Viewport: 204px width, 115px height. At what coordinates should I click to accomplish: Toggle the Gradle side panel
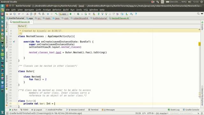[202, 26]
